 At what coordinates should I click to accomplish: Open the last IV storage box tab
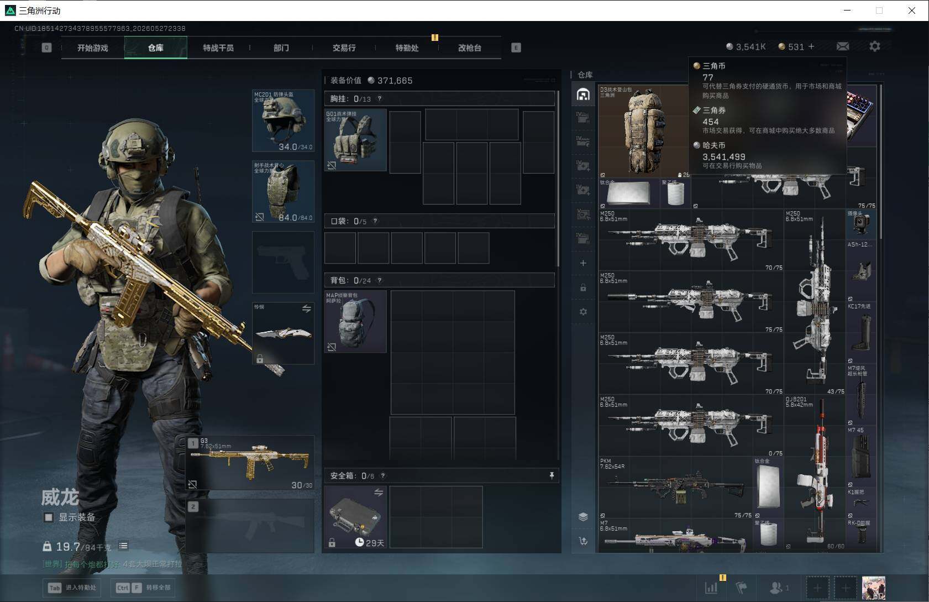(583, 239)
